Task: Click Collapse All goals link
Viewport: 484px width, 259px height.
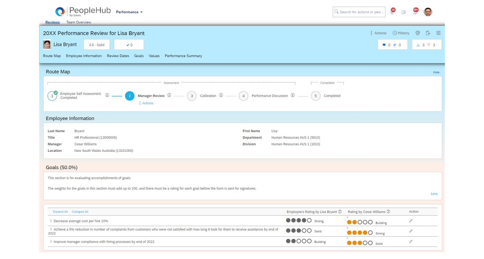Action: (x=80, y=212)
